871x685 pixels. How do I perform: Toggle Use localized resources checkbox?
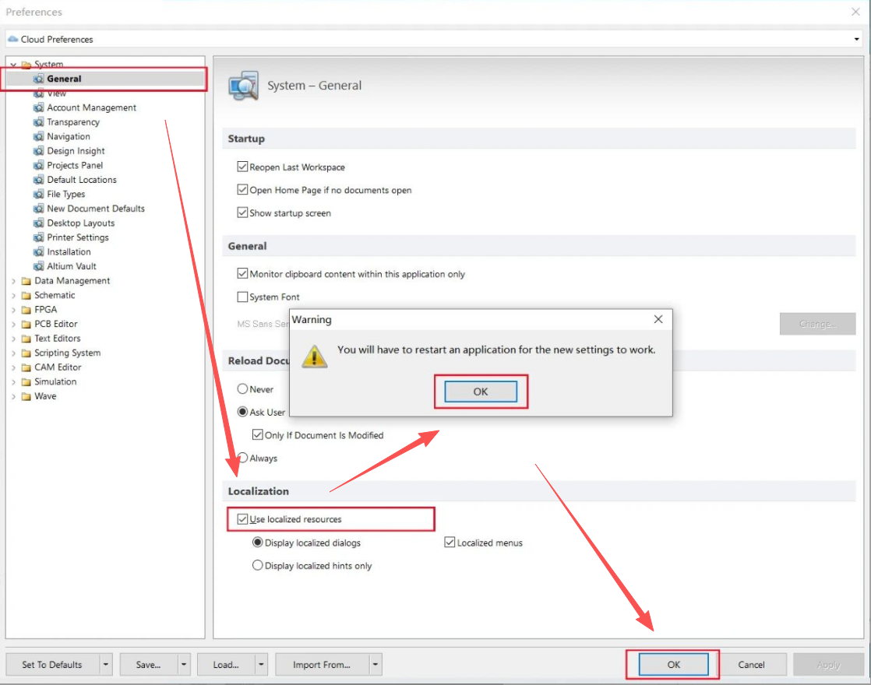242,519
